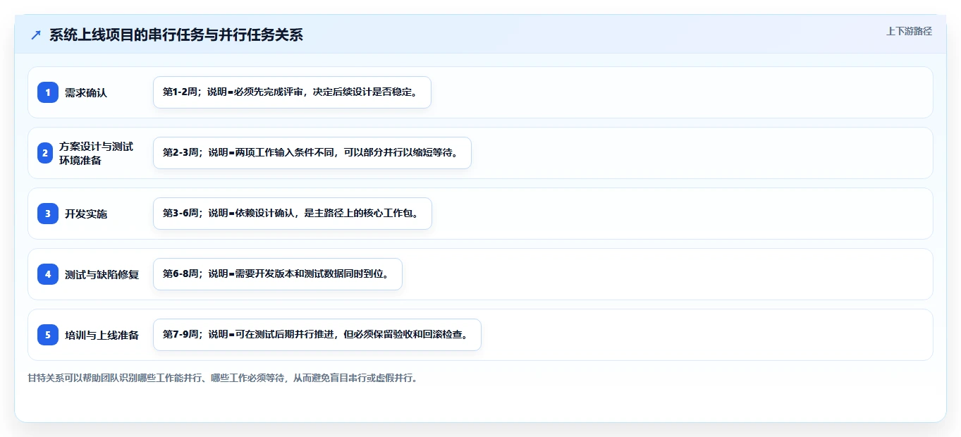The height and width of the screenshot is (437, 961).
Task: Open the 第2-3周 description box
Action: (312, 153)
